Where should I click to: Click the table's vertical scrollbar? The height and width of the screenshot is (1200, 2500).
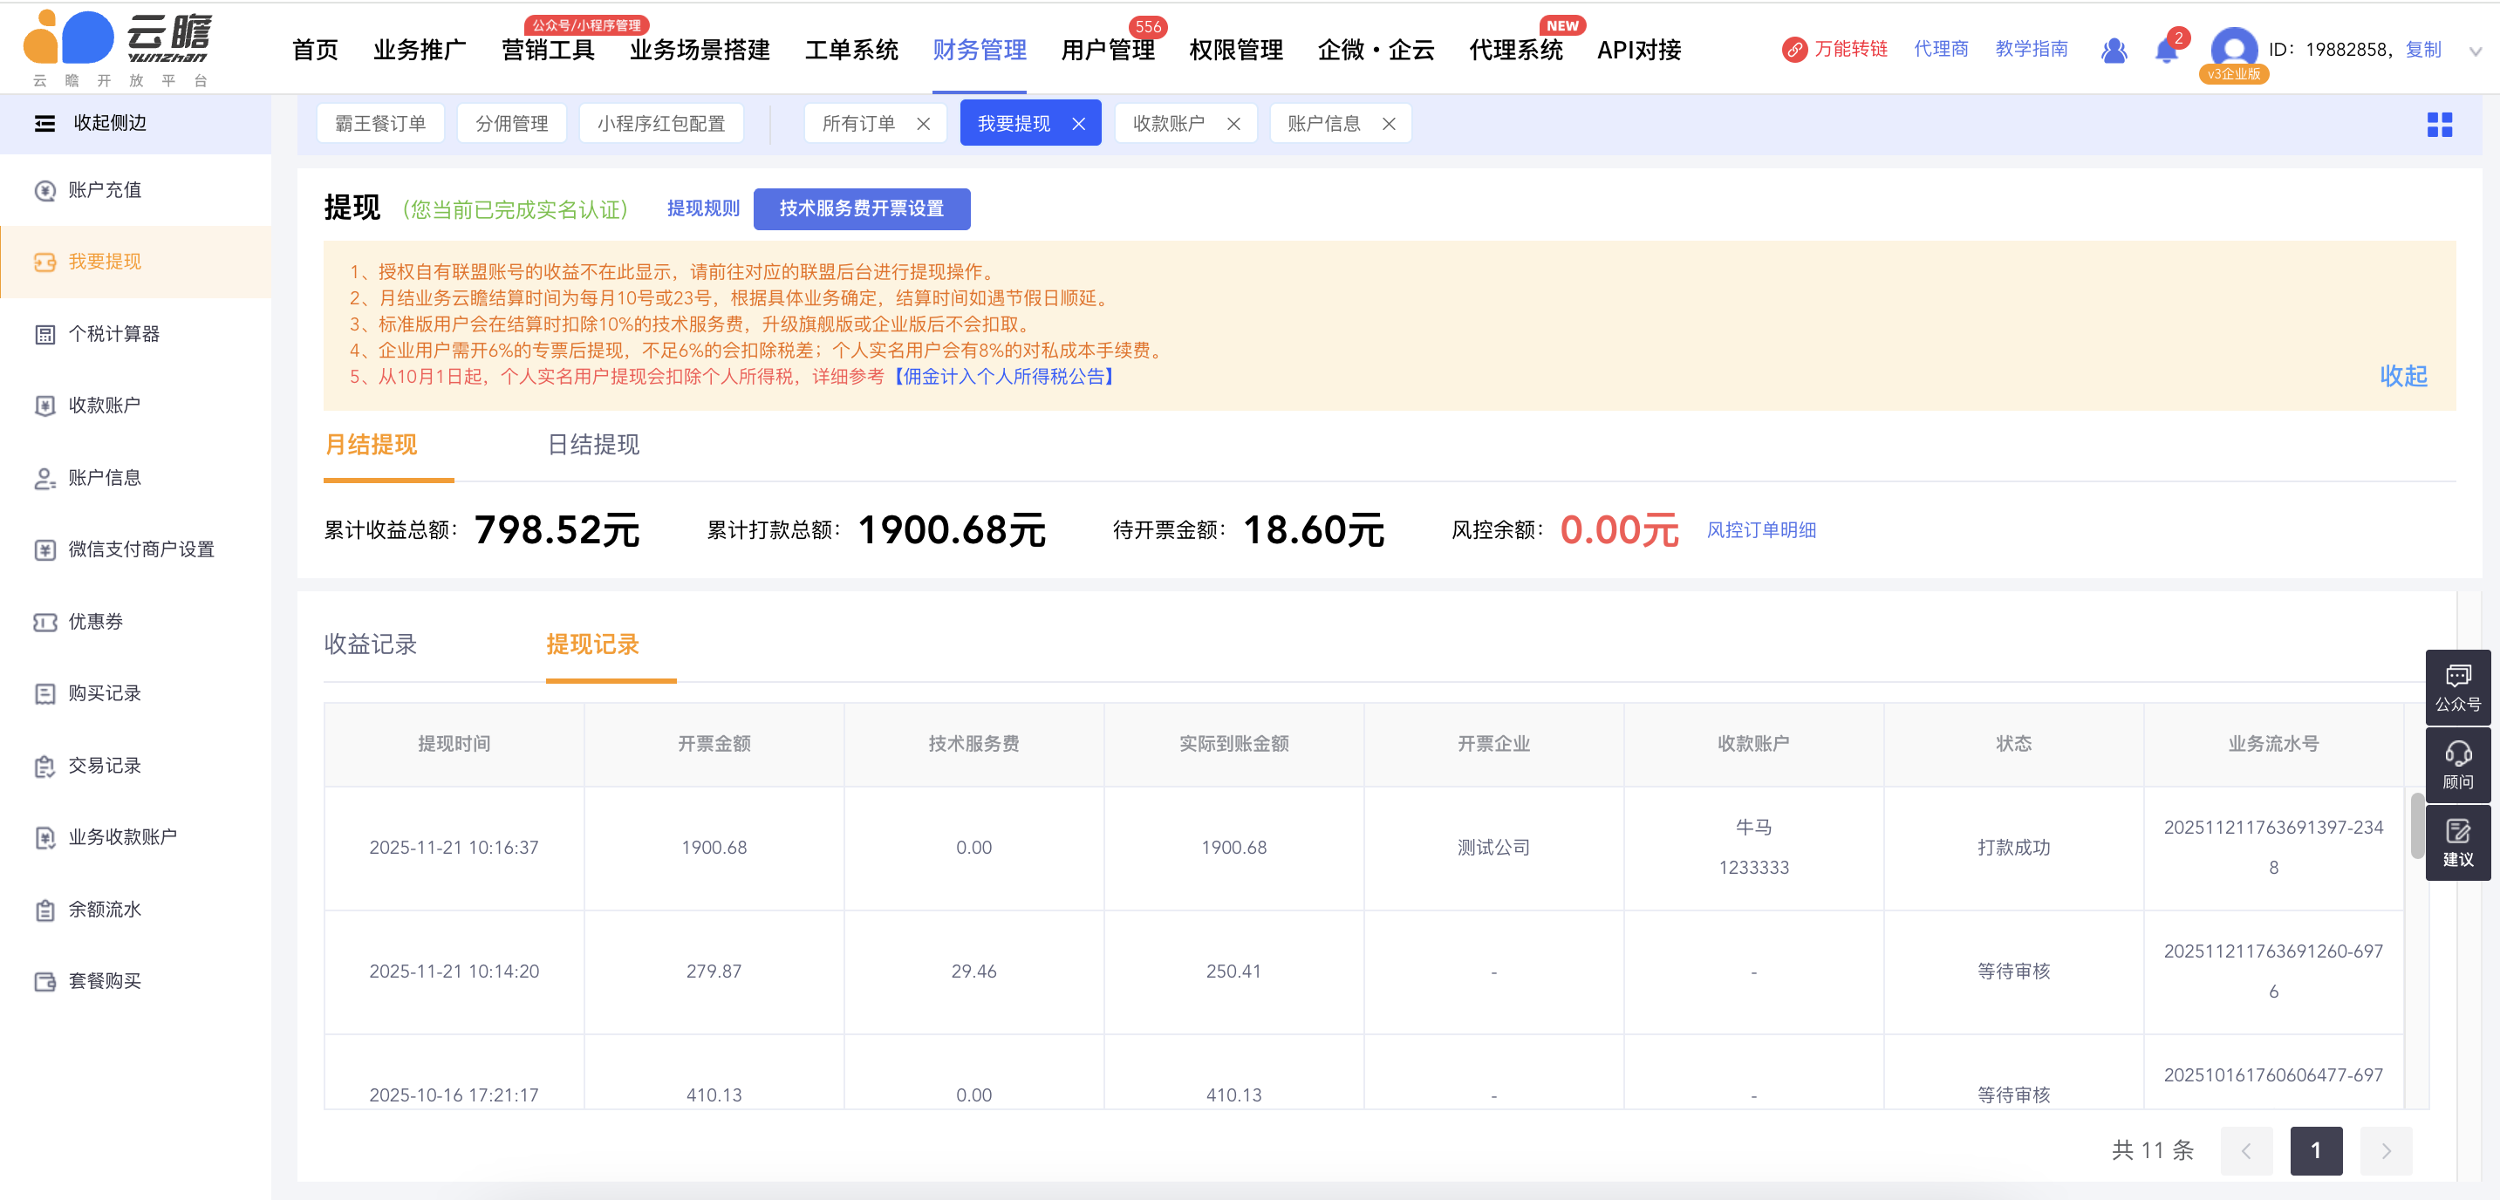tap(2416, 825)
